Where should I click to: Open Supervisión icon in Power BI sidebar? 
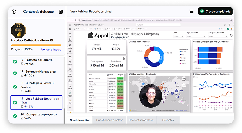[70, 63]
